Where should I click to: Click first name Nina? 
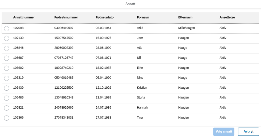point(140,78)
